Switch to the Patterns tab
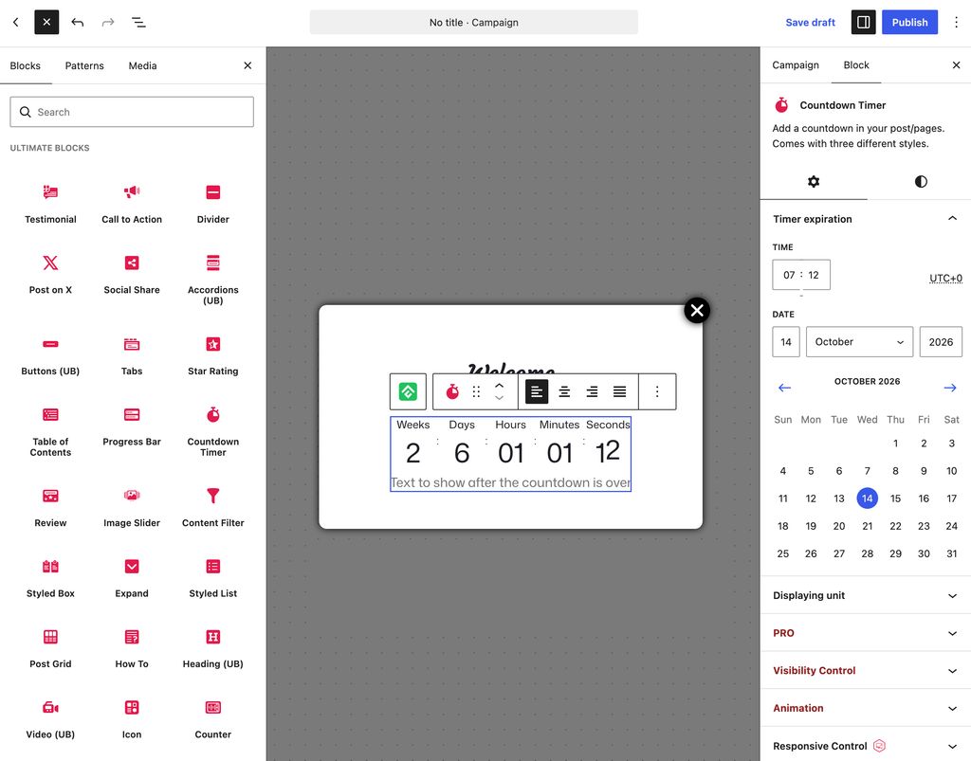Image resolution: width=971 pixels, height=761 pixels. [x=84, y=65]
